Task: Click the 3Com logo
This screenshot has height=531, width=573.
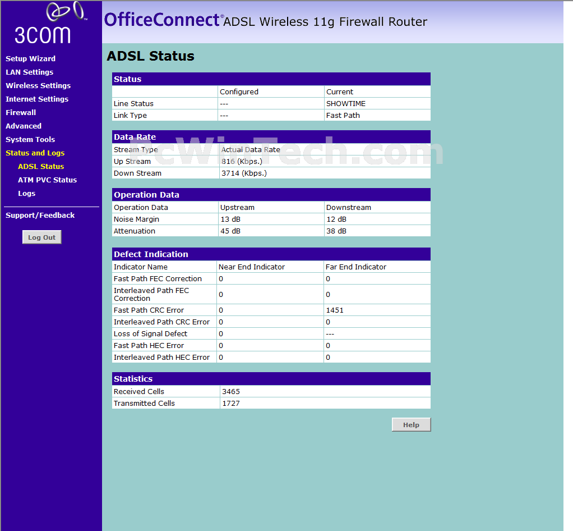Action: click(51, 22)
